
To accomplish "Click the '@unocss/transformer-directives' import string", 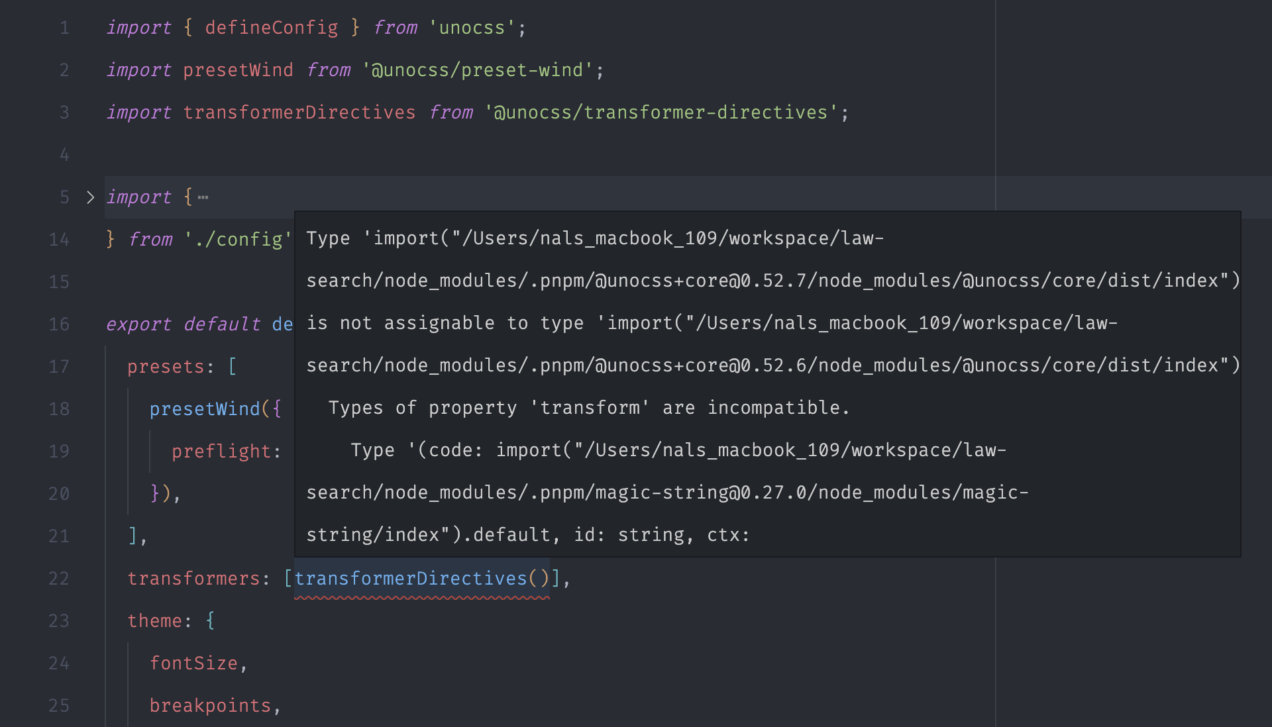I will pyautogui.click(x=662, y=112).
